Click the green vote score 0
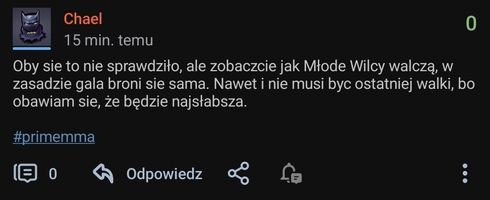490x200 pixels. click(x=471, y=24)
